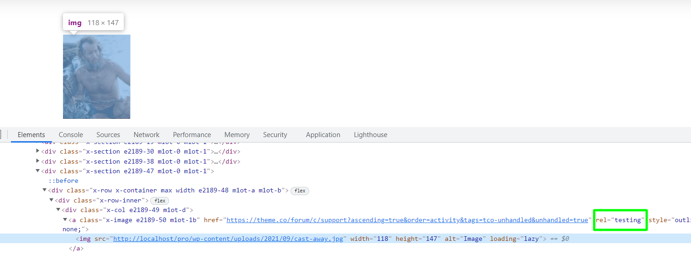691x255 pixels.
Task: Select the rel="testing" attribute text
Action: [x=620, y=220]
